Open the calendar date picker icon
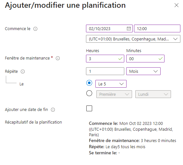Viewport: 183px width, 165px height. click(129, 28)
